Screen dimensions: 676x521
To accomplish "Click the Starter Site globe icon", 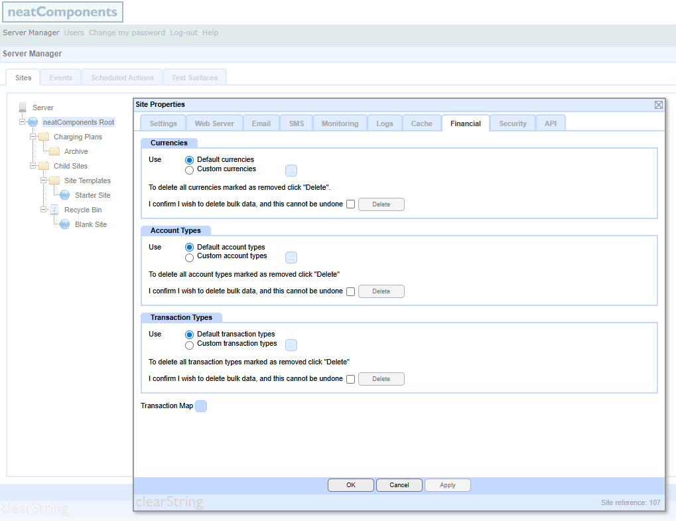I will (x=64, y=195).
